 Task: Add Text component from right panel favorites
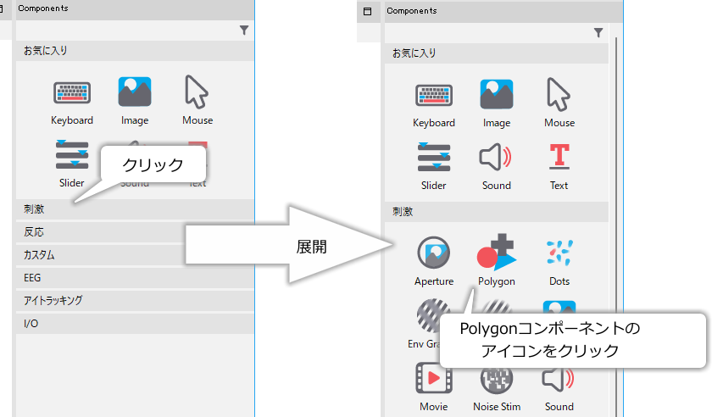pyautogui.click(x=559, y=166)
